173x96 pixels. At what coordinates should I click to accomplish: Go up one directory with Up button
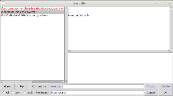coord(22,86)
